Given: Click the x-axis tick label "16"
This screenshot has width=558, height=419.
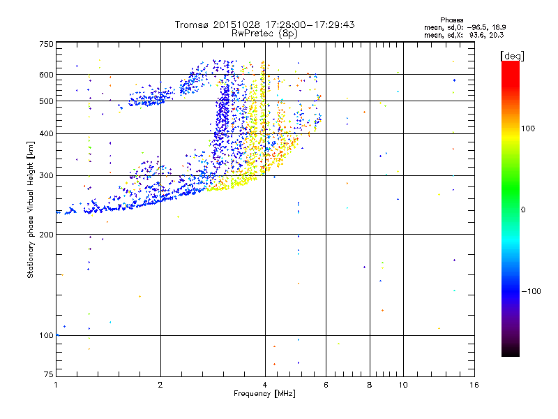Looking at the screenshot, I should pos(474,385).
